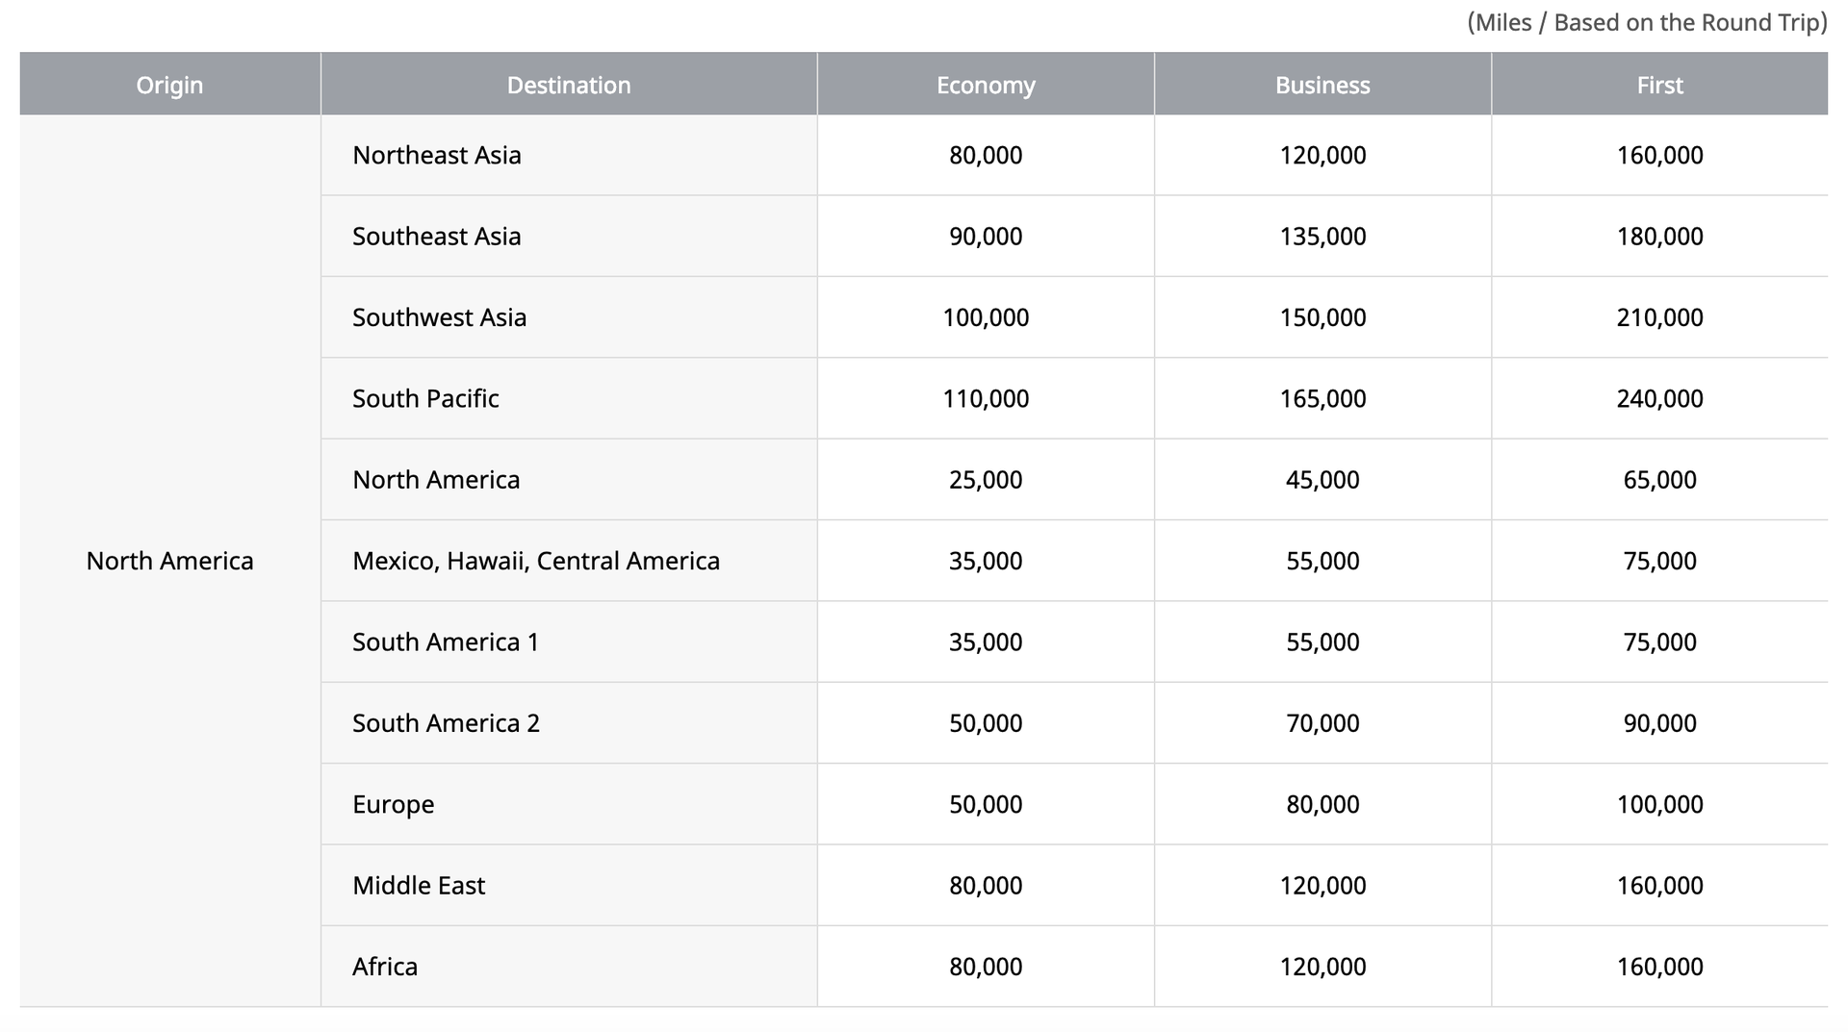Select the Europe destination cell
Image resolution: width=1848 pixels, height=1032 pixels.
(x=392, y=804)
